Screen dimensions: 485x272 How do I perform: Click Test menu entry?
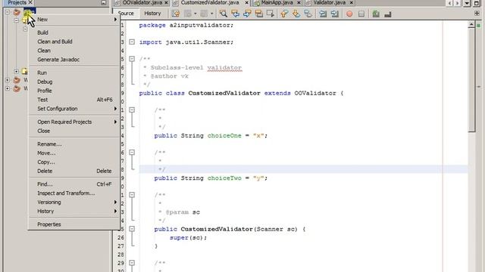pos(74,100)
